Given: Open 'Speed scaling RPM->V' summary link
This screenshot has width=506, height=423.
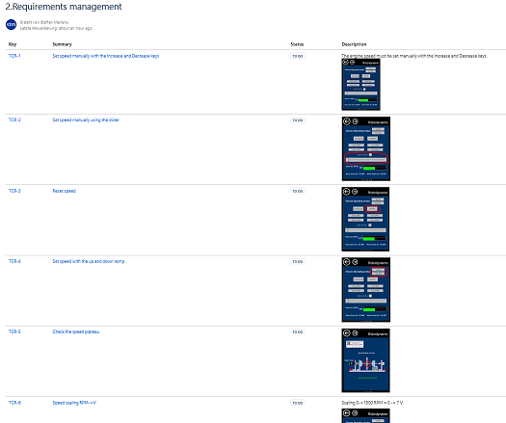Looking at the screenshot, I should pyautogui.click(x=74, y=403).
